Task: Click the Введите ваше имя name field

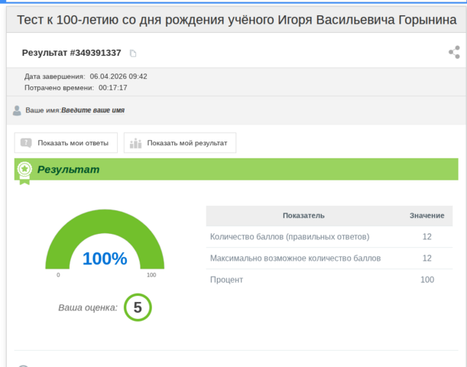Action: click(92, 111)
